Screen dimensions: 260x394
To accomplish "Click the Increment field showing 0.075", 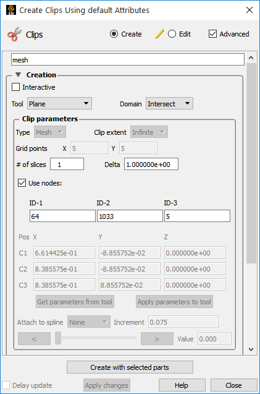I will click(x=183, y=322).
